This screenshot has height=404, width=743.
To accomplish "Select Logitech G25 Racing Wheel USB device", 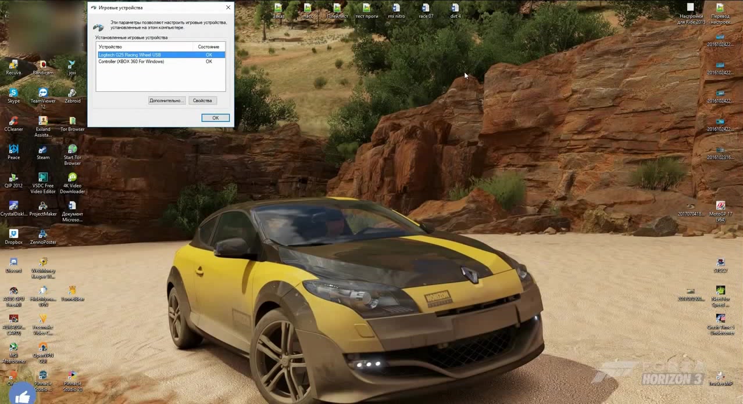I will (130, 55).
